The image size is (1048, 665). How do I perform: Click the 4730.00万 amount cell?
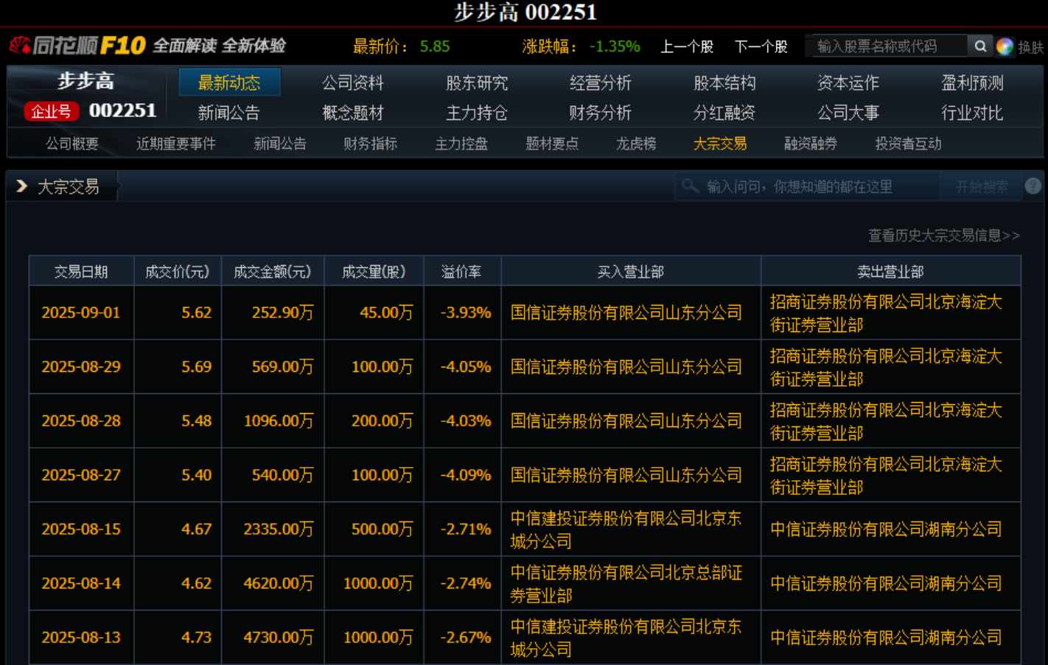pyautogui.click(x=273, y=638)
